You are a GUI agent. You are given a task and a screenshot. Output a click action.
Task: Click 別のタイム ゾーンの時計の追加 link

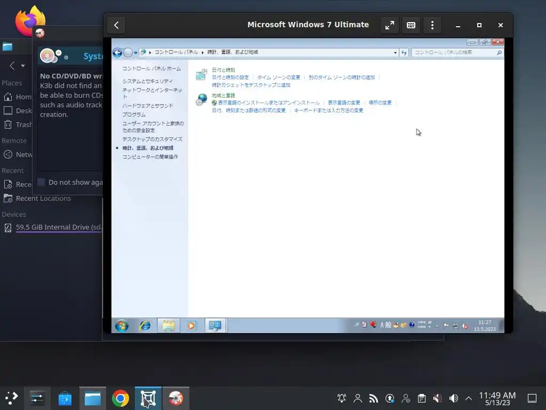[342, 77]
